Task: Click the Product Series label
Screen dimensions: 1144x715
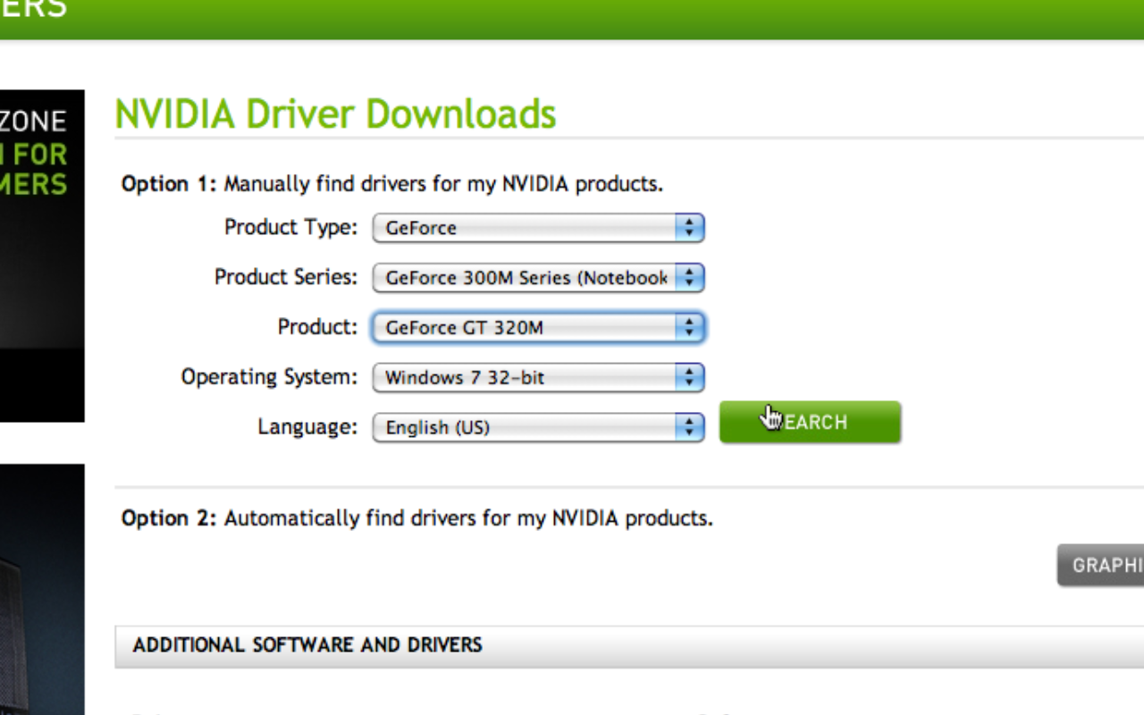Action: coord(286,277)
